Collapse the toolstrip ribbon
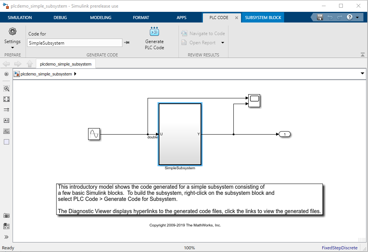This screenshot has height=252, width=368. [x=362, y=55]
